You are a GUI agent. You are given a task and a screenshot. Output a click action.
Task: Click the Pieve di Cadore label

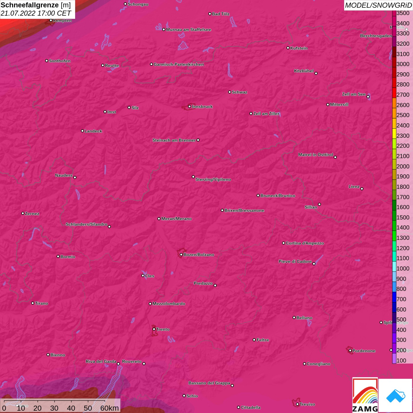tap(295, 261)
